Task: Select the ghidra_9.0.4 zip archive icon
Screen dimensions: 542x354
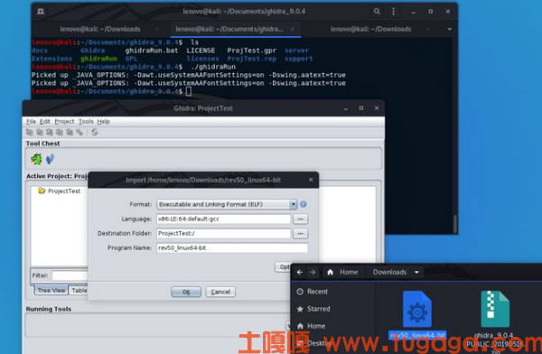Action: tap(495, 309)
